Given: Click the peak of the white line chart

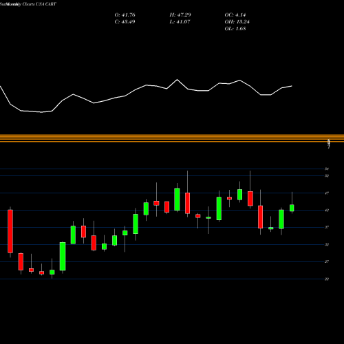Looking at the screenshot, I should pyautogui.click(x=177, y=80).
